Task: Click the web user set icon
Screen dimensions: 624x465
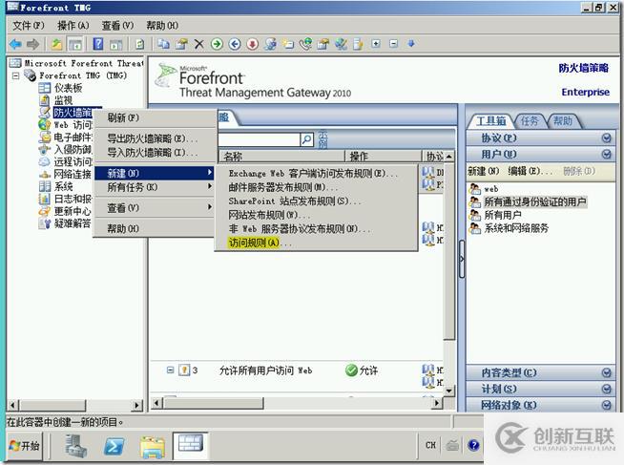Action: click(x=475, y=189)
